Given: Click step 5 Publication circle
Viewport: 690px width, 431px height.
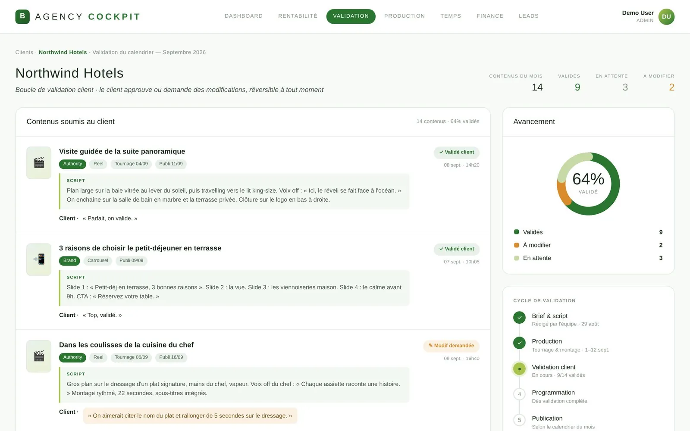Looking at the screenshot, I should click(519, 420).
